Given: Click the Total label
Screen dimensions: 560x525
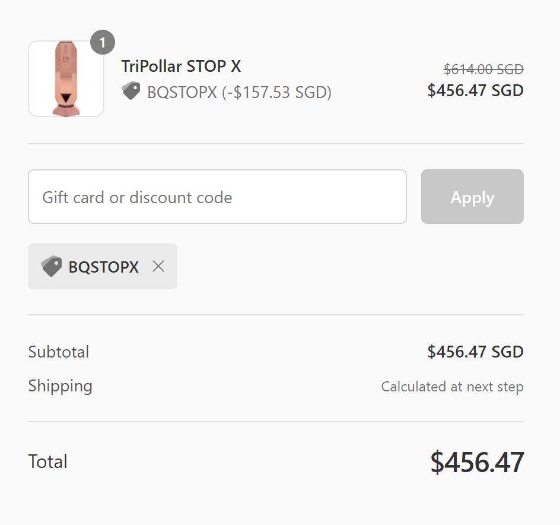Looking at the screenshot, I should tap(47, 461).
